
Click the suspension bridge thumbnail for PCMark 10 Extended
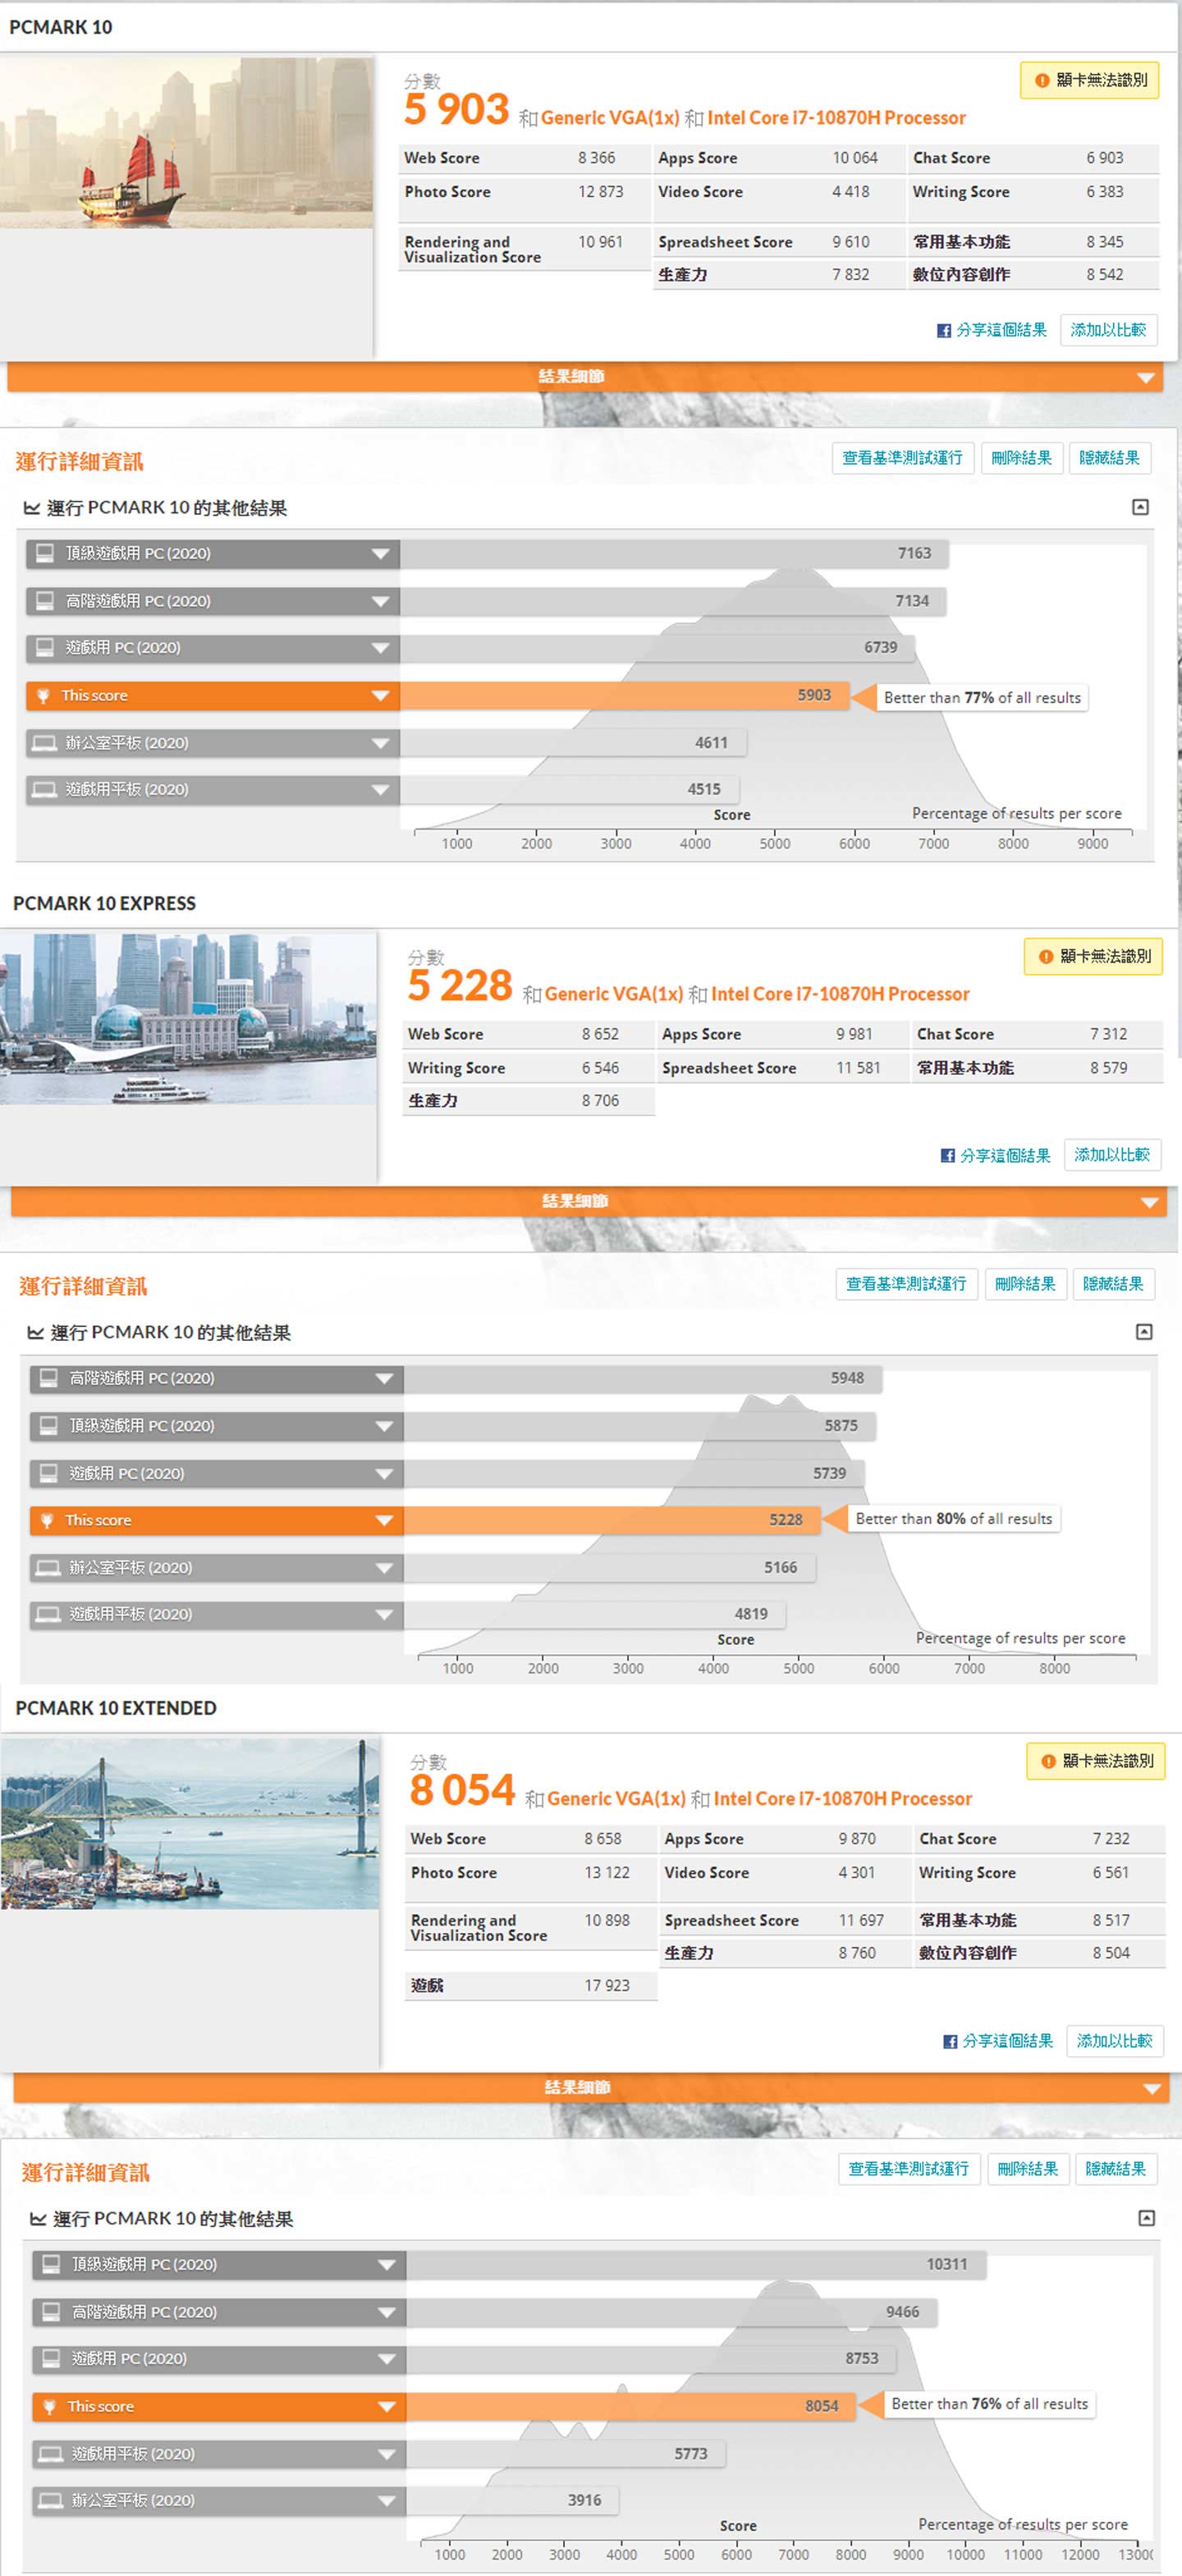coord(190,1823)
